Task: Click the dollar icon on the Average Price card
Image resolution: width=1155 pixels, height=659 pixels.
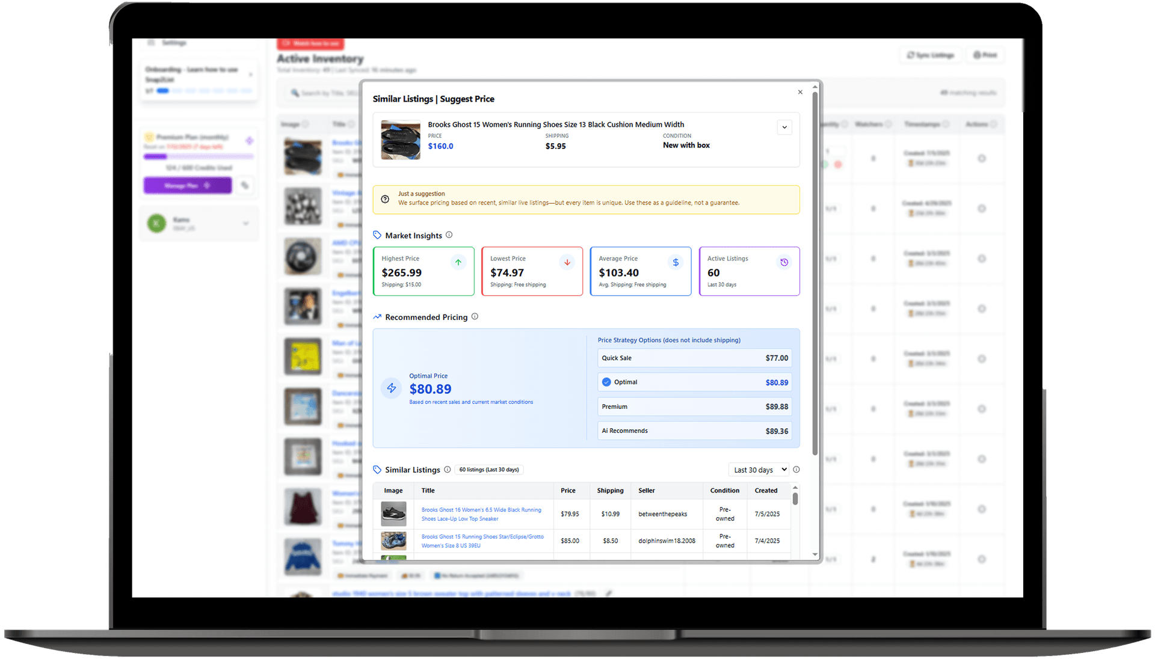Action: 676,262
